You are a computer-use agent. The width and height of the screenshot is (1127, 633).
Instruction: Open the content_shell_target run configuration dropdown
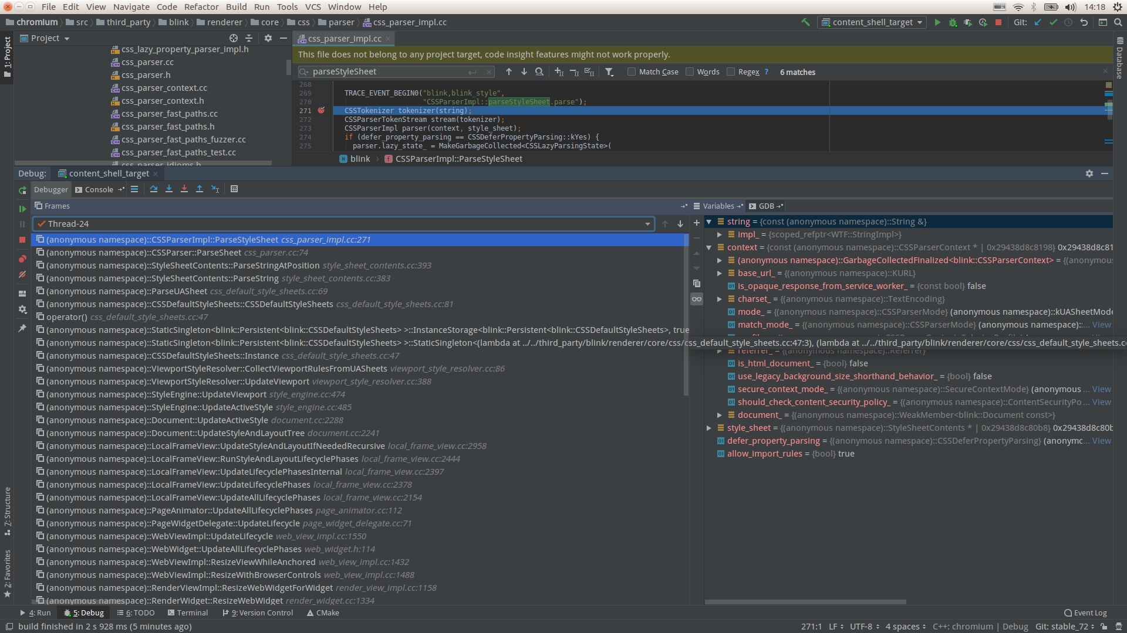click(873, 22)
